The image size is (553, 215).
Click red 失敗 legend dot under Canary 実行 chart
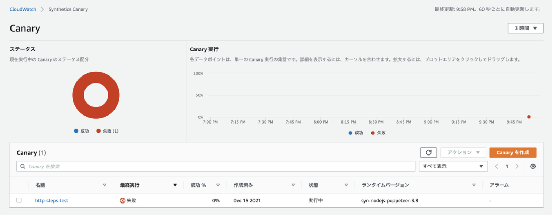click(373, 133)
